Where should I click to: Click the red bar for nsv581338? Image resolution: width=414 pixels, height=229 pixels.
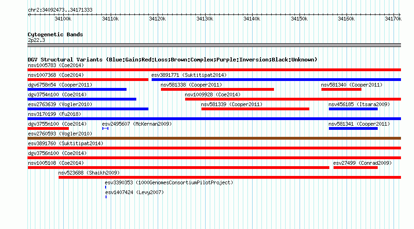coord(217,89)
